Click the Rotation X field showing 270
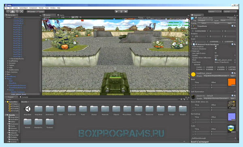The image size is (243, 147). click(x=200, y=36)
